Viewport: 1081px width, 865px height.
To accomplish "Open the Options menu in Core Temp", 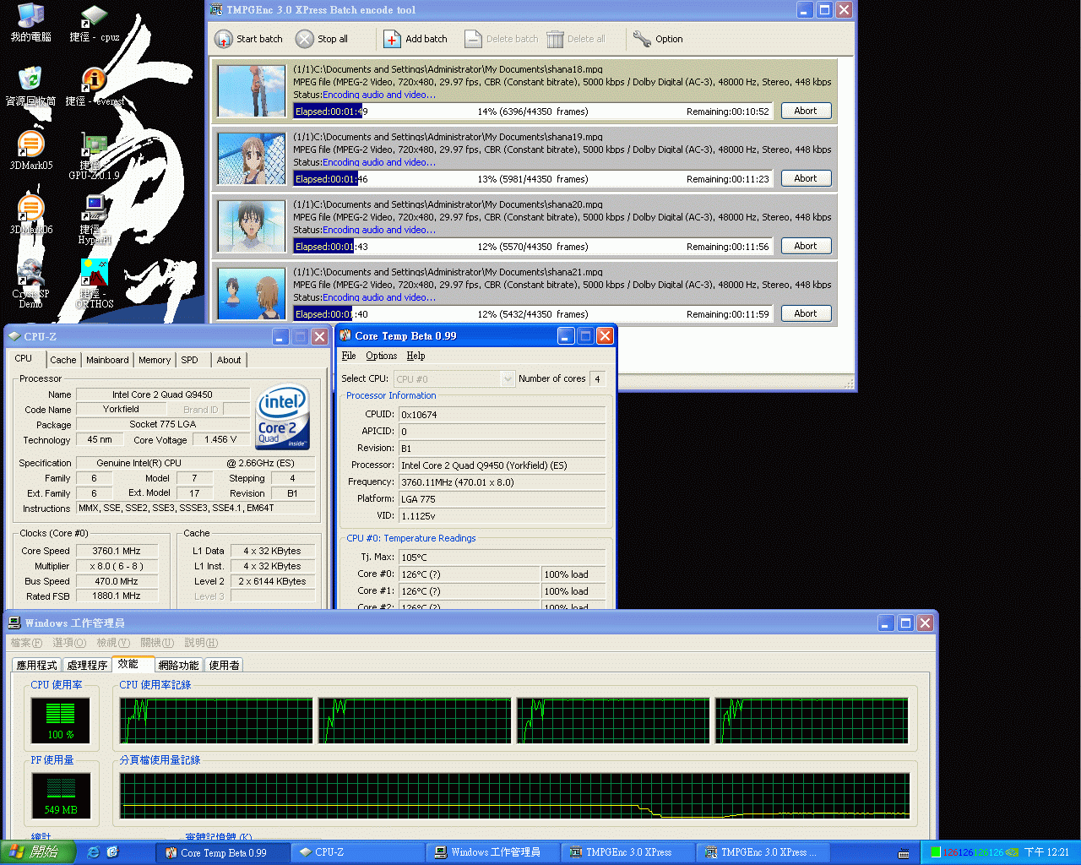I will click(x=381, y=356).
